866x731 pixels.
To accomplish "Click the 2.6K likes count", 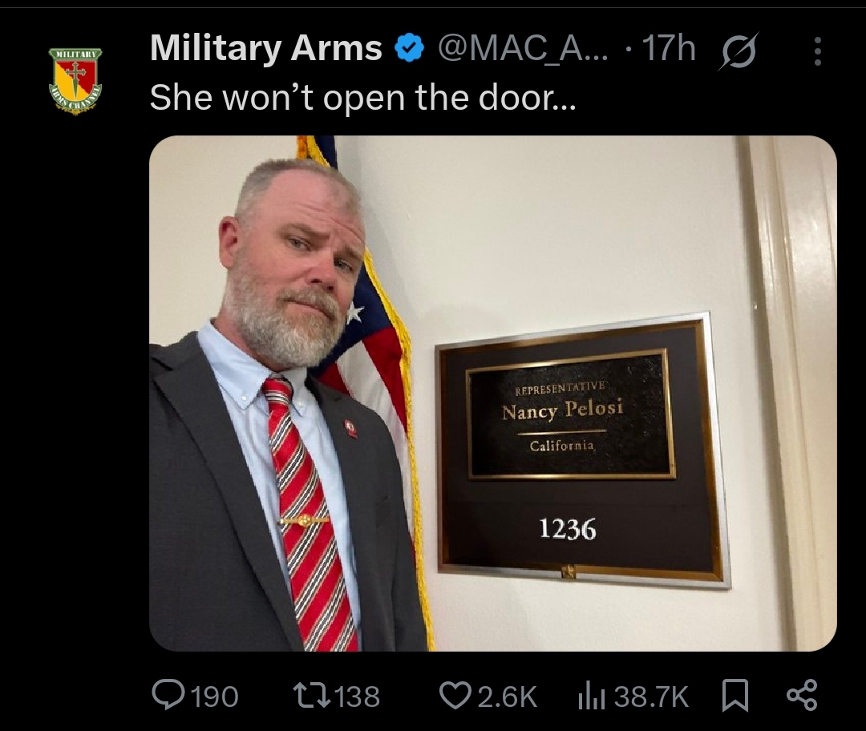I will [x=507, y=697].
